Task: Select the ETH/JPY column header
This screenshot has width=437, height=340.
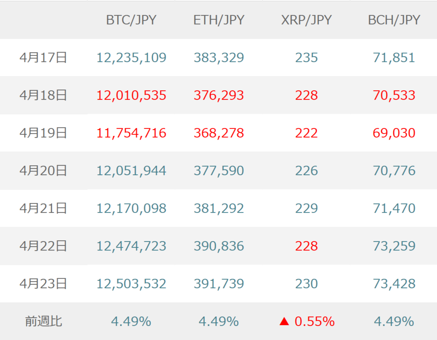Action: (x=219, y=20)
